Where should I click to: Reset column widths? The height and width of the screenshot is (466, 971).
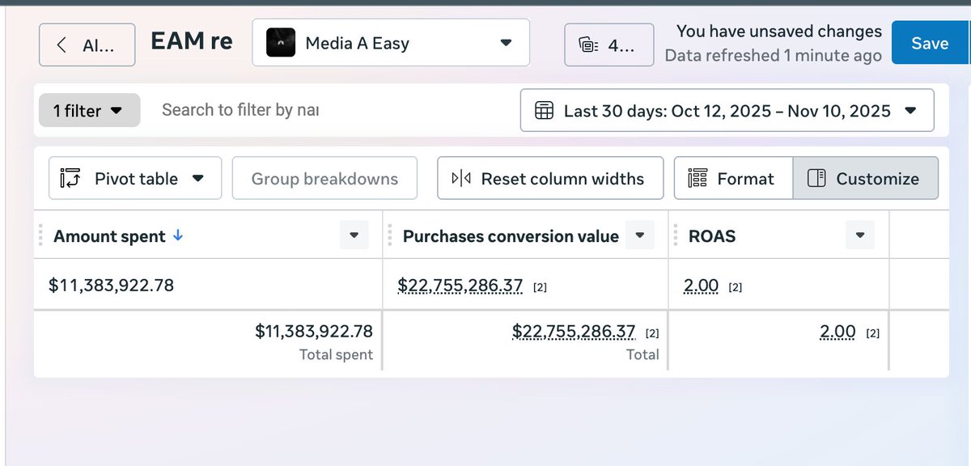point(550,179)
